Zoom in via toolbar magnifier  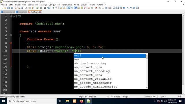click(53, 8)
